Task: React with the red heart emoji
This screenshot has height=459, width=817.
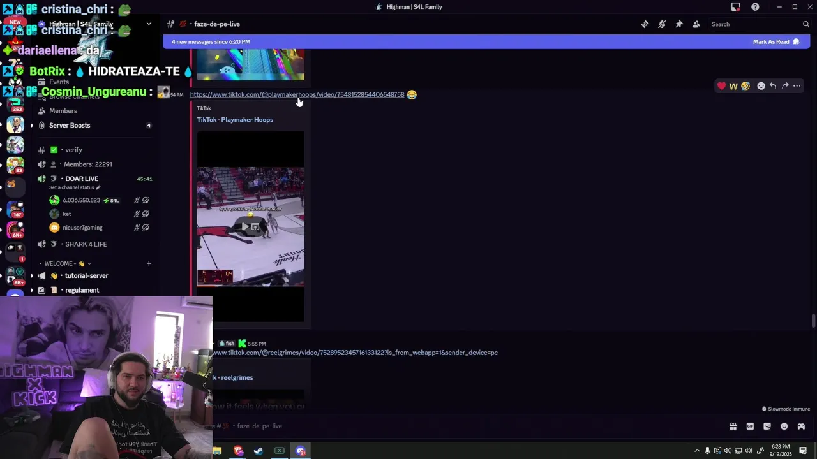Action: coord(721,86)
